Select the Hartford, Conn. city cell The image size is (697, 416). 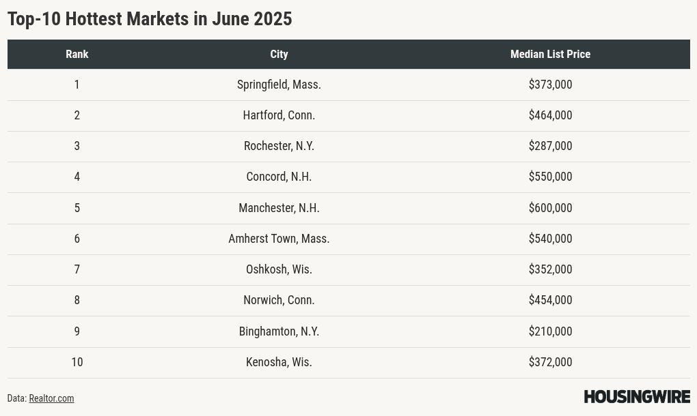[279, 115]
